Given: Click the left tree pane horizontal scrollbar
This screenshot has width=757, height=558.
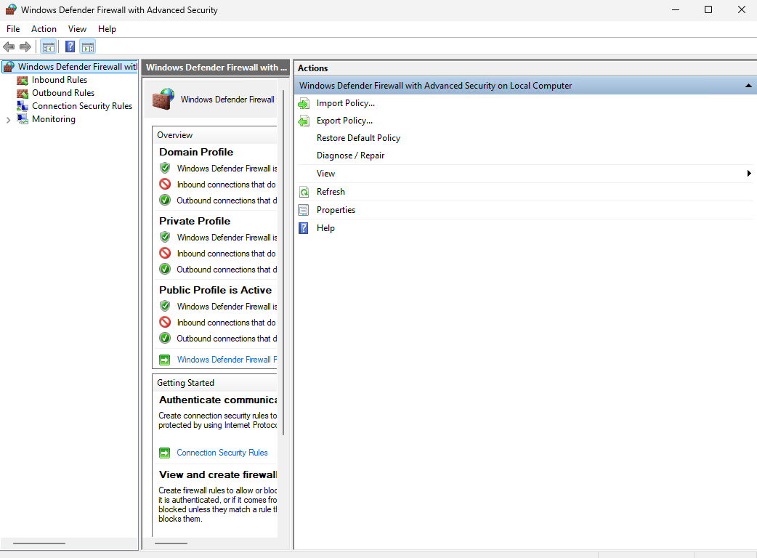Looking at the screenshot, I should (39, 543).
